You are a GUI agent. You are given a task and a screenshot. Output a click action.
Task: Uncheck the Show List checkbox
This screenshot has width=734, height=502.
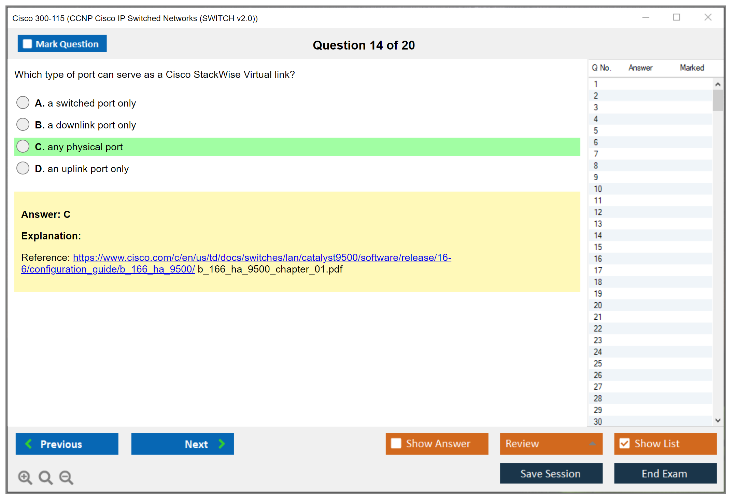[x=624, y=443]
